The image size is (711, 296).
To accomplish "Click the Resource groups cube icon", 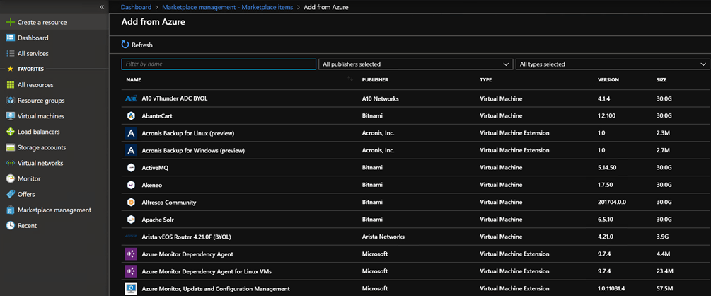I will 11,101.
